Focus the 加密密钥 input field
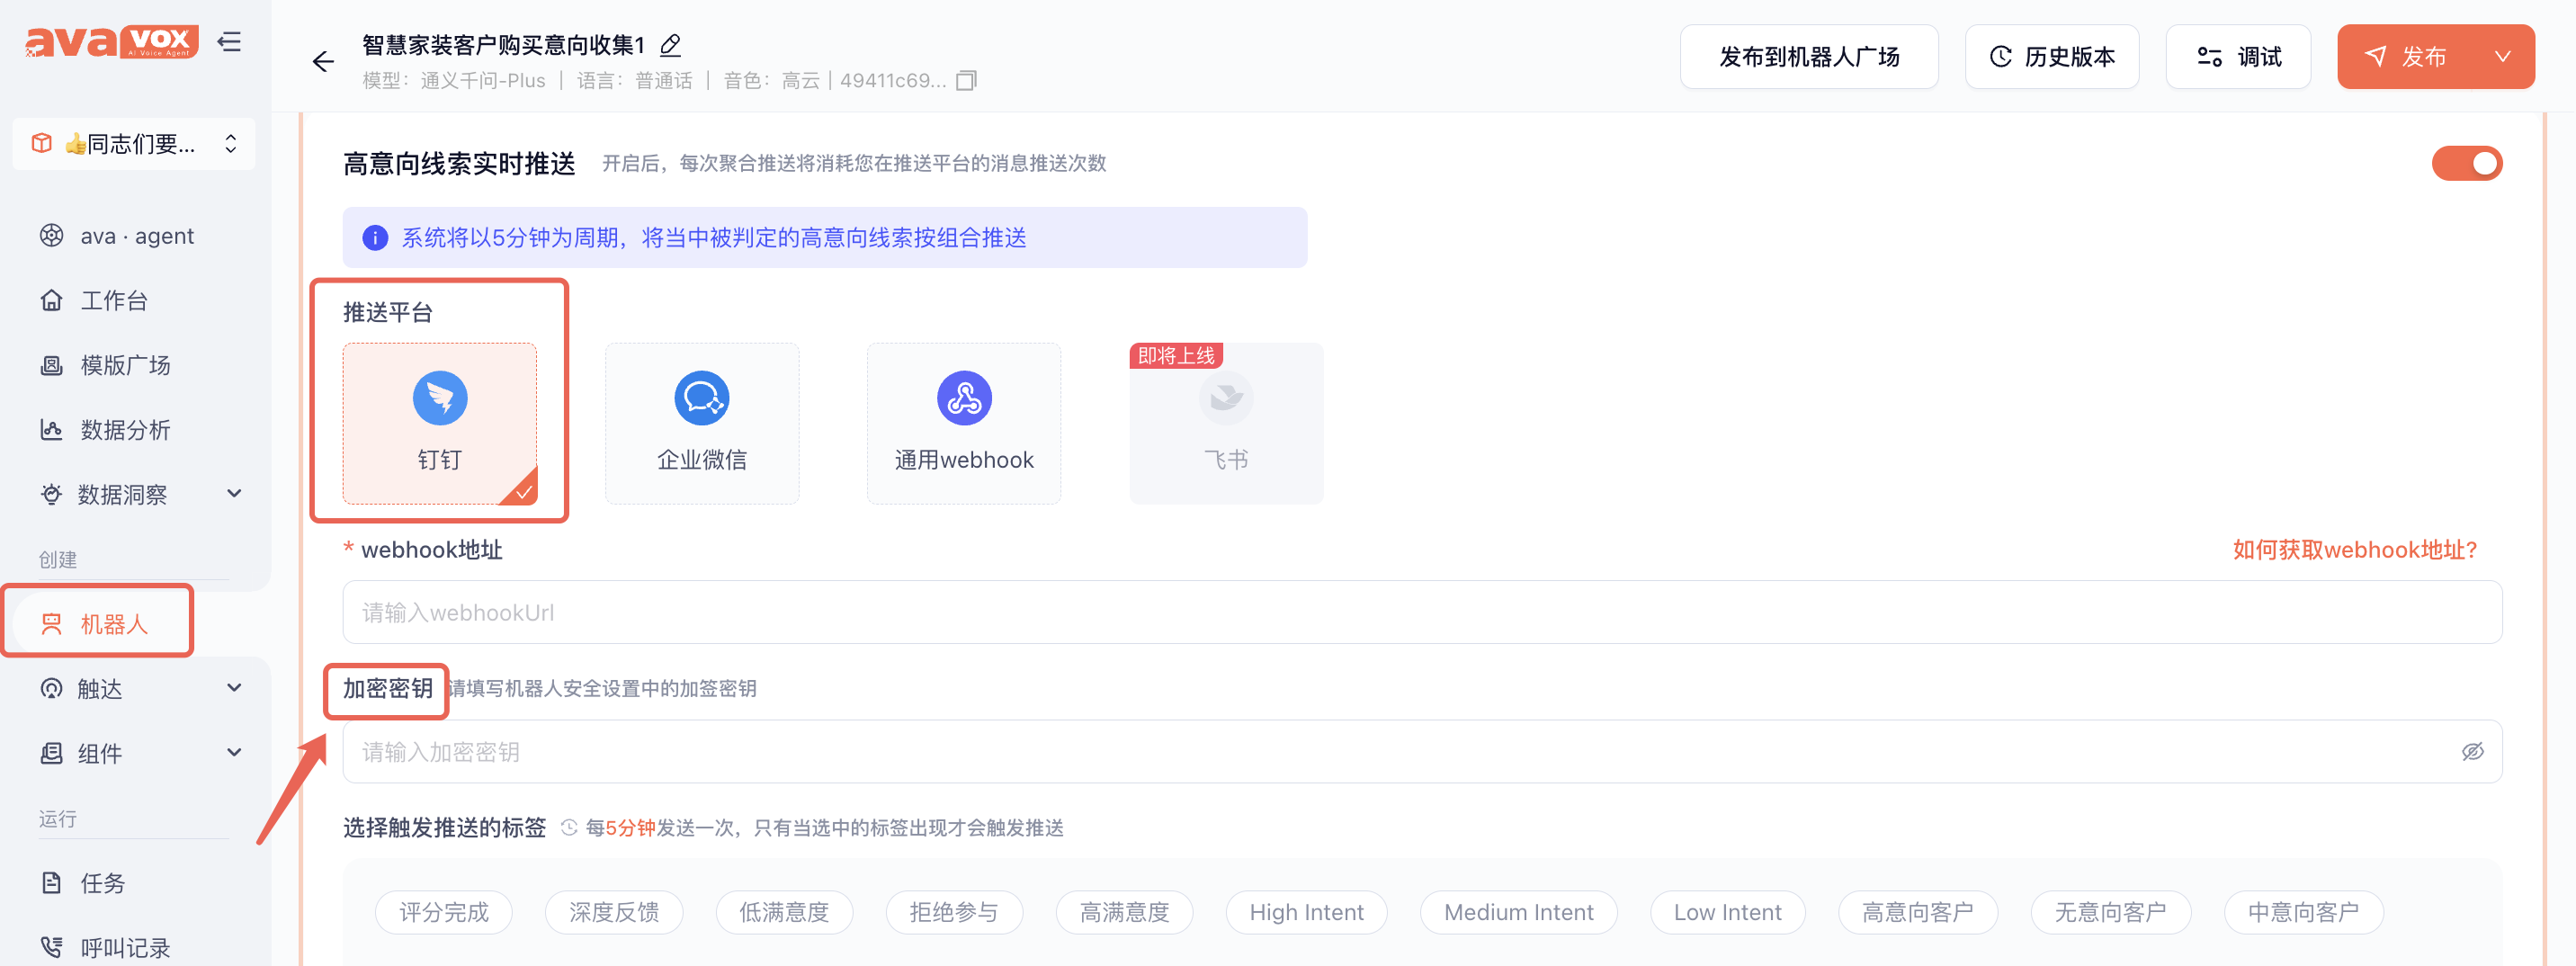The height and width of the screenshot is (966, 2576). [x=1422, y=752]
